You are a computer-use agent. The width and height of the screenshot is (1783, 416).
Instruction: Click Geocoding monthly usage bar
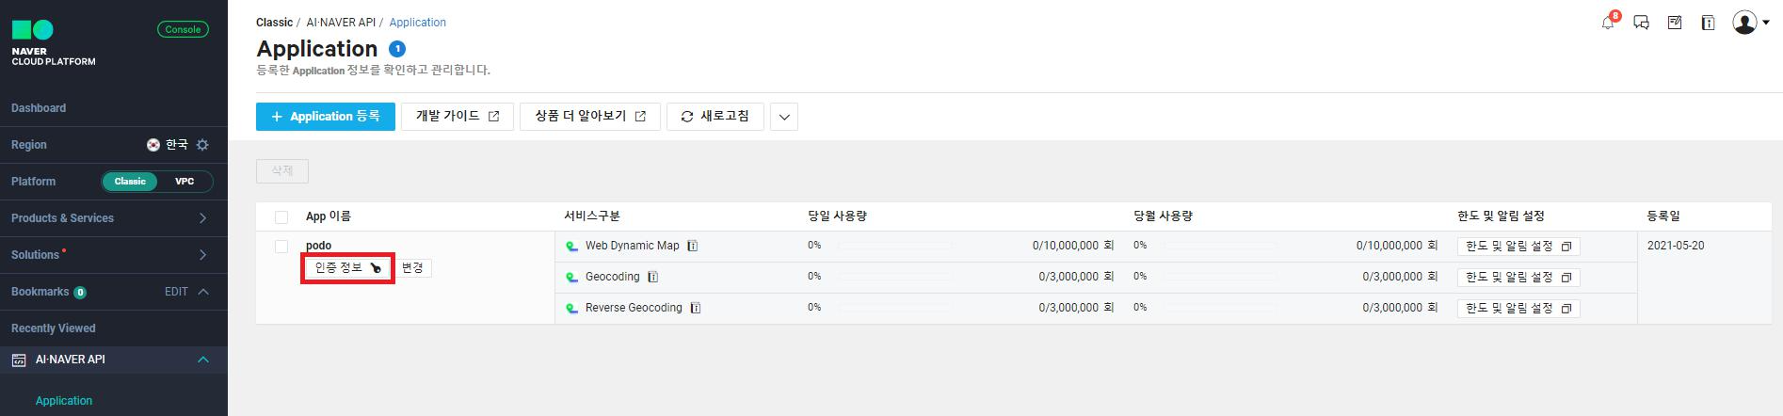pyautogui.click(x=1219, y=277)
